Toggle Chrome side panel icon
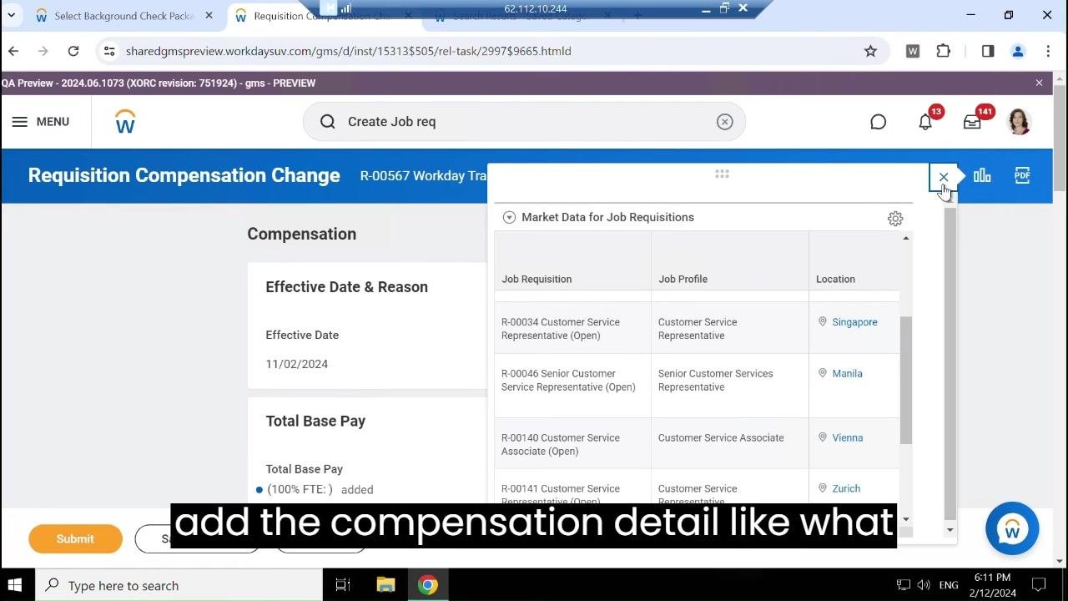 [988, 51]
